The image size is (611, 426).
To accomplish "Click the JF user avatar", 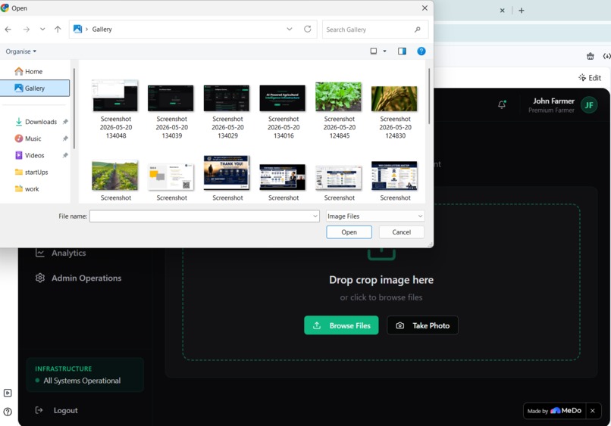I will [x=589, y=105].
